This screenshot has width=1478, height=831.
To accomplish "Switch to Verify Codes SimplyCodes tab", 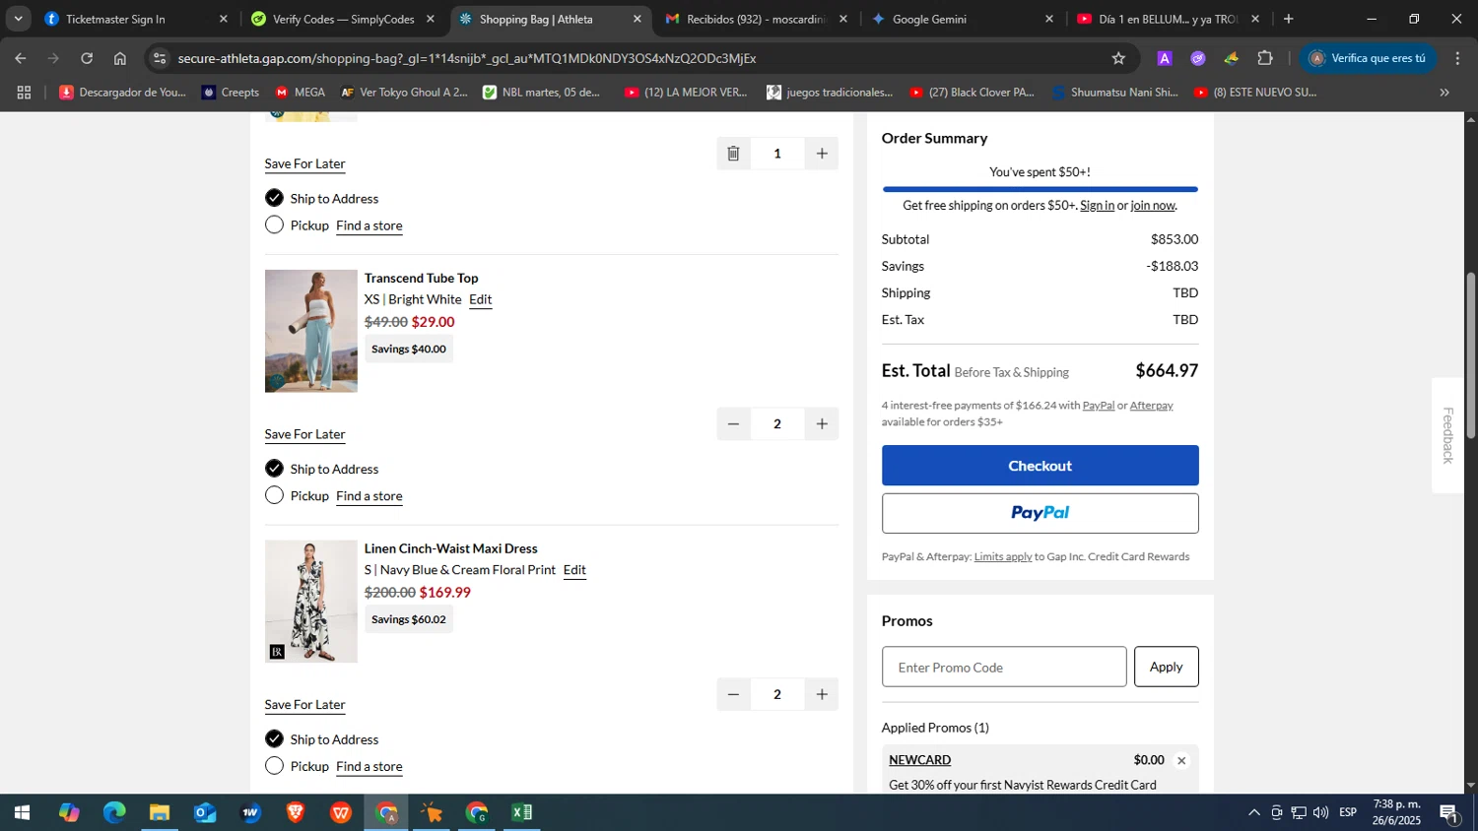I will click(x=342, y=19).
